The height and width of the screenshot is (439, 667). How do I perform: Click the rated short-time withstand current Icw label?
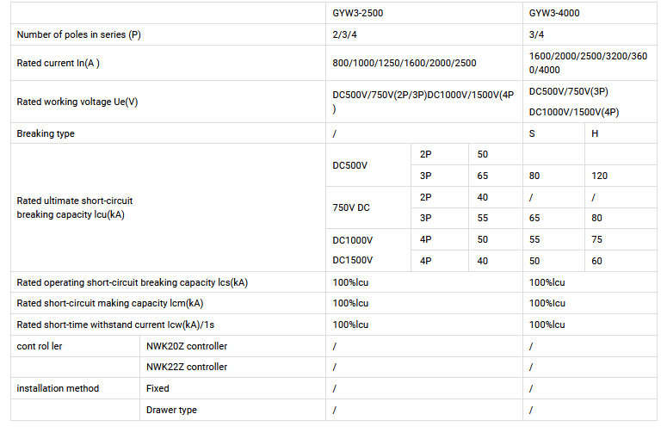pos(115,325)
